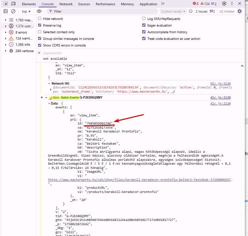
Task: Enable Selected context only
Action: [40, 32]
